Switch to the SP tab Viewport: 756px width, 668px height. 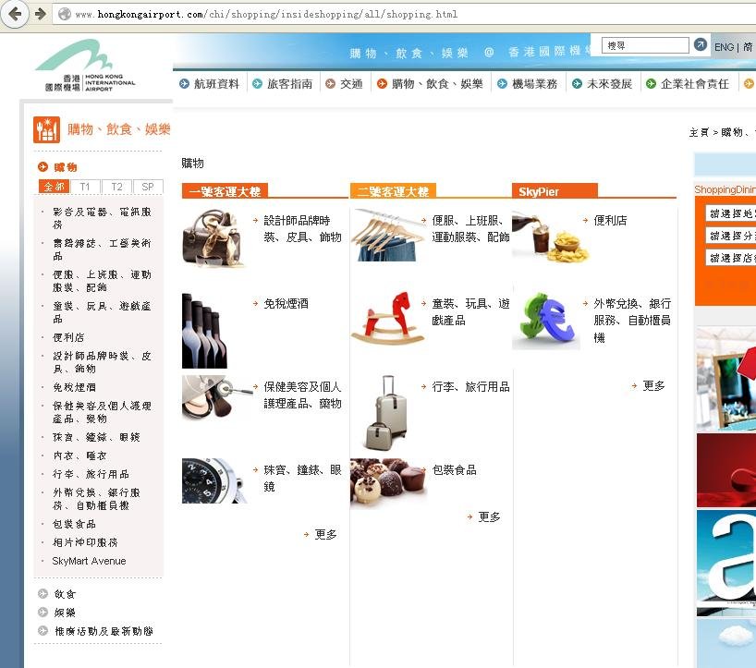point(148,186)
